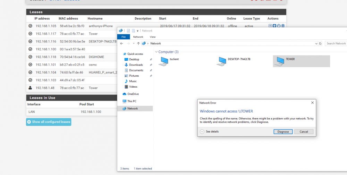Click pin icon next to Downloads

pyautogui.click(x=151, y=65)
